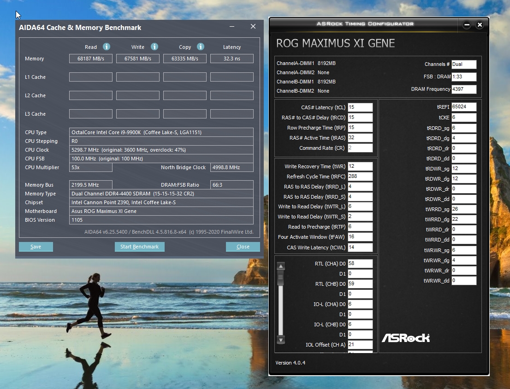Click the L3 Cache Latency empty result field
This screenshot has height=389, width=510.
(x=232, y=114)
